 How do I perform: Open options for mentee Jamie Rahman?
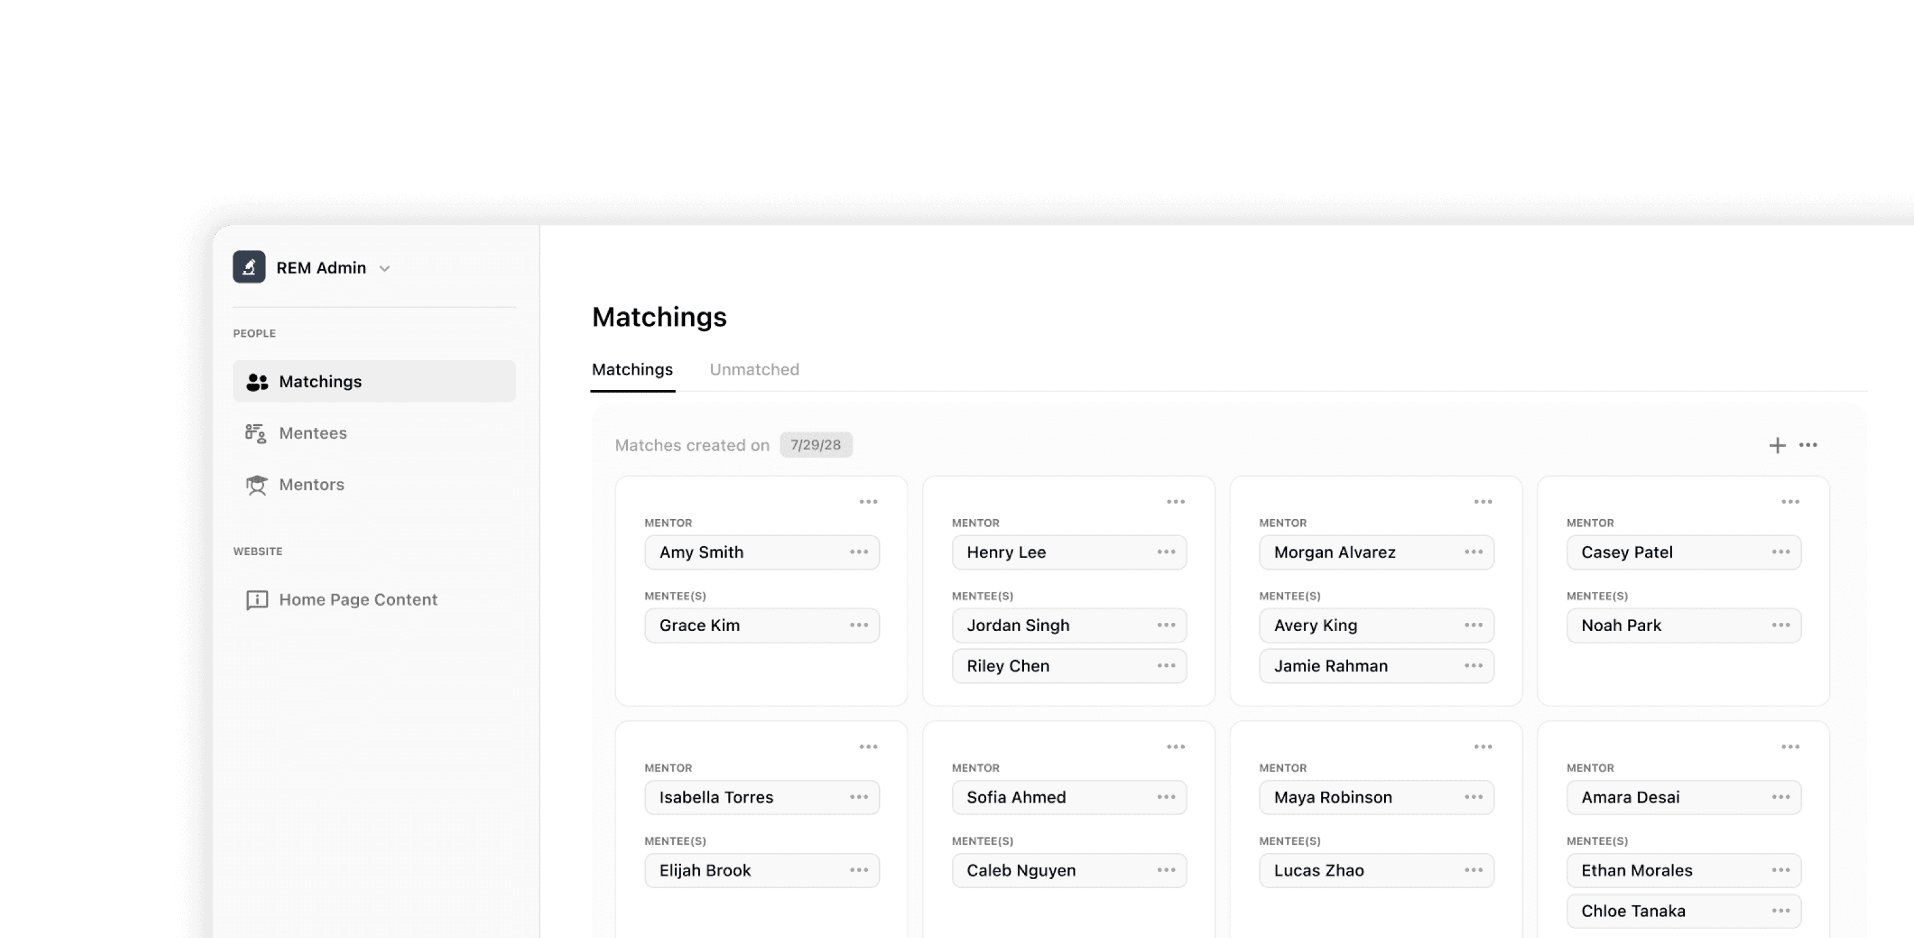tap(1473, 666)
